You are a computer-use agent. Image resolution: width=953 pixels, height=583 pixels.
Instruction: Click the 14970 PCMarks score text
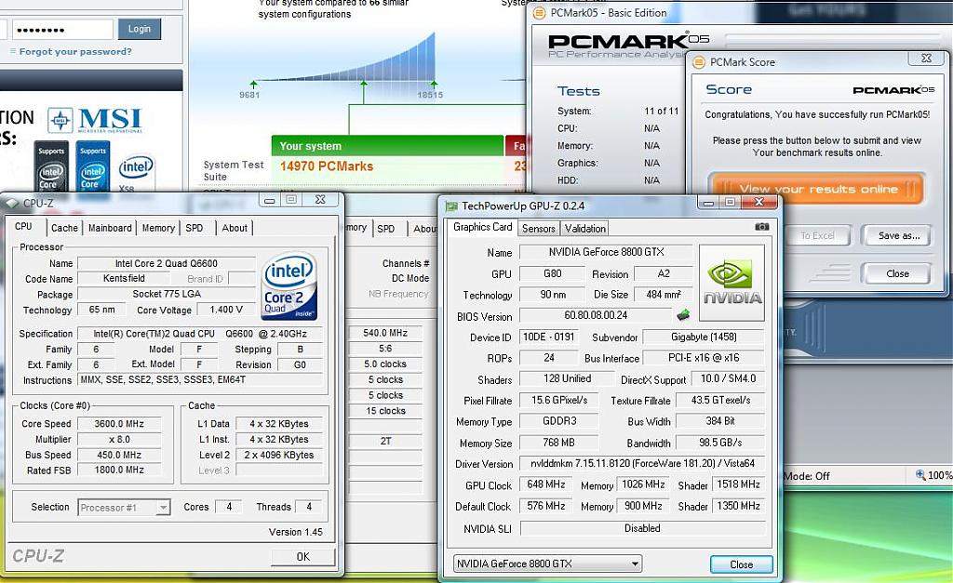pyautogui.click(x=327, y=166)
